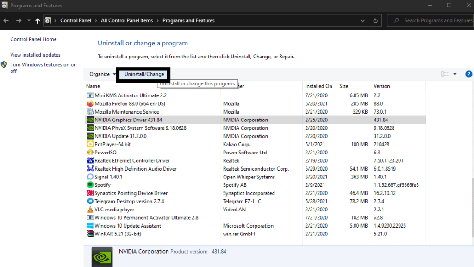474x267 pixels.
Task: Change the view layout icon
Action: coord(445,74)
